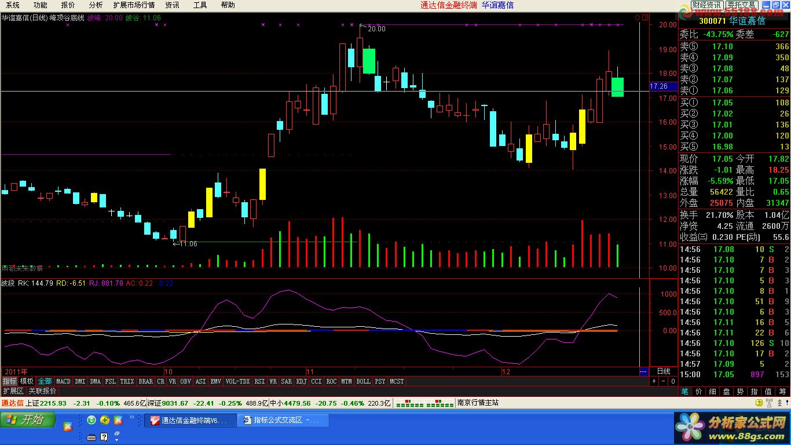Select the MTM indicator
The image size is (791, 445).
(346, 381)
